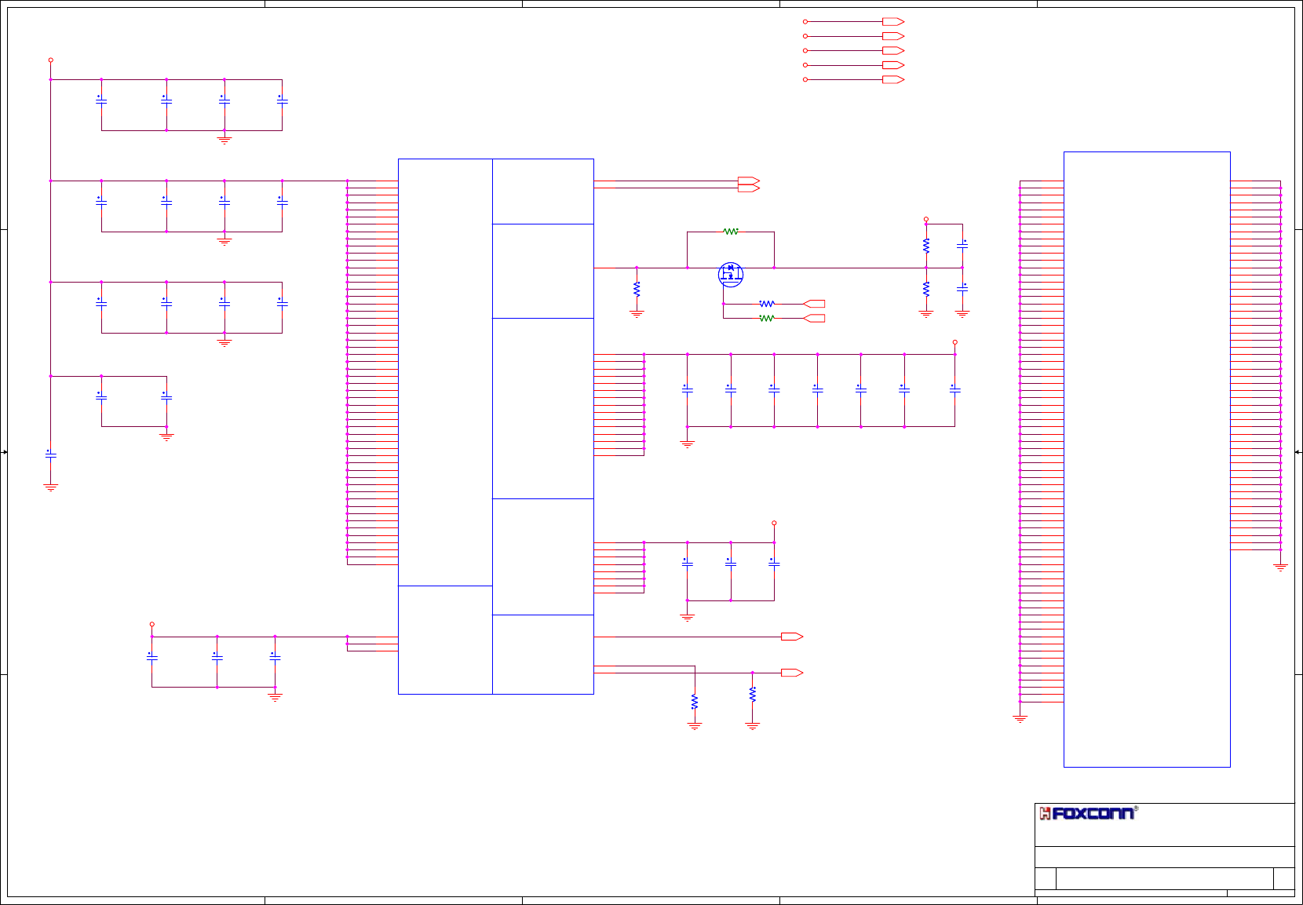The image size is (1303, 905).
Task: Select the input port fed by the green gate resistor
Action: (814, 318)
